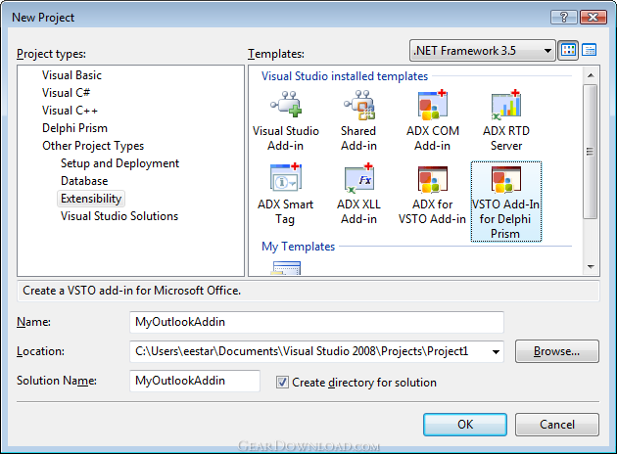Image resolution: width=617 pixels, height=454 pixels.
Task: Click the templates scrollbar up arrow
Action: click(x=591, y=75)
